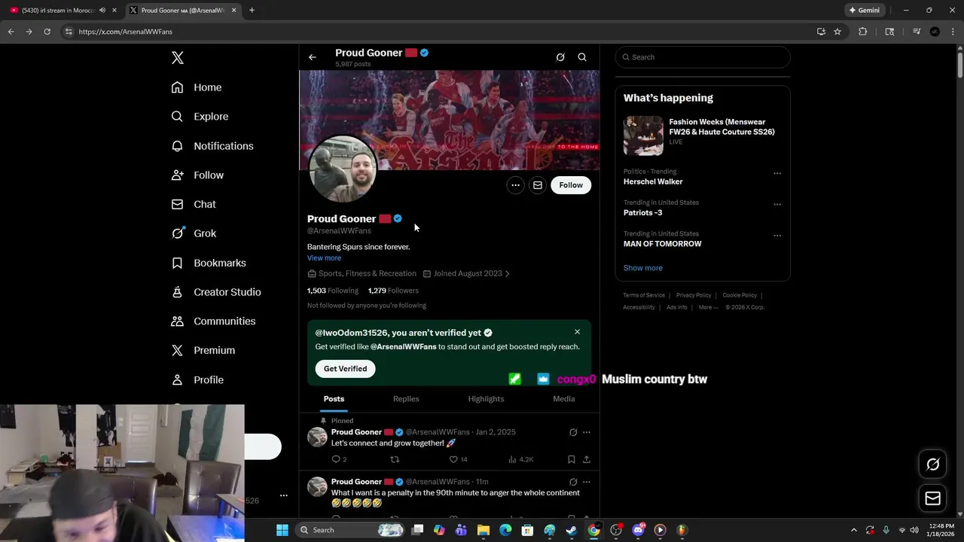Click the back arrow on profile header

[313, 57]
